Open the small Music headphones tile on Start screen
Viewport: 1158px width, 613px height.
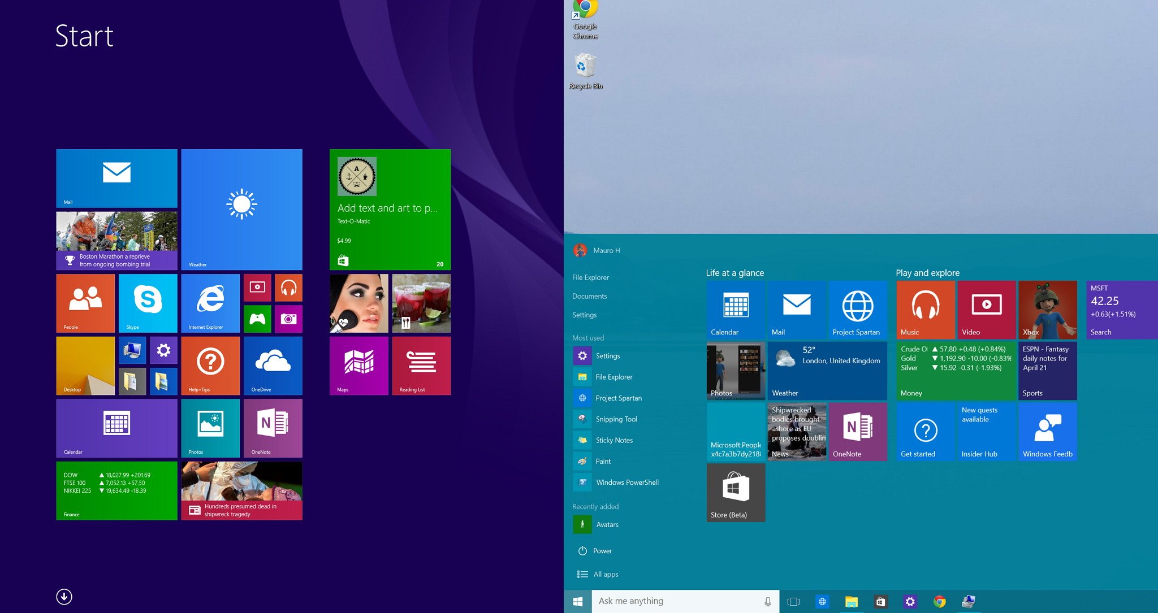pyautogui.click(x=288, y=288)
